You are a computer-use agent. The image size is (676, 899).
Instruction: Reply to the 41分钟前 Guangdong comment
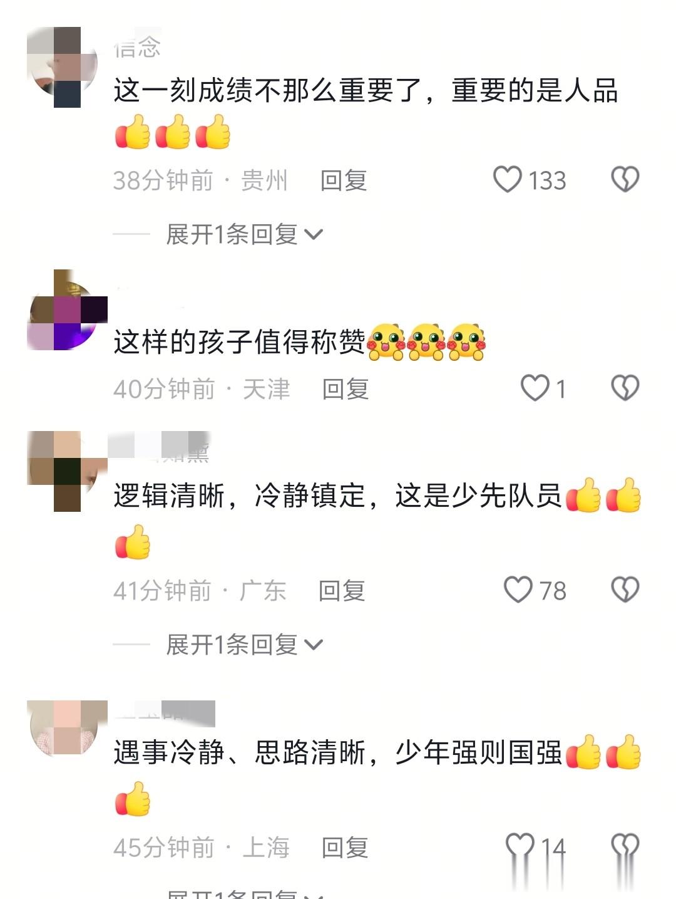[x=342, y=591]
